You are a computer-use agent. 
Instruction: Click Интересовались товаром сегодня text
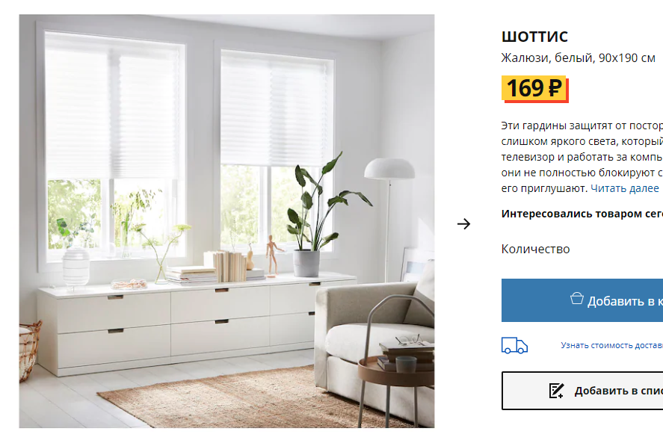click(x=582, y=214)
